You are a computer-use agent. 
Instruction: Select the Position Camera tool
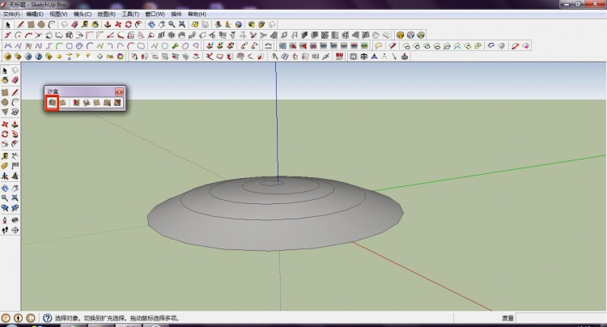(x=5, y=220)
